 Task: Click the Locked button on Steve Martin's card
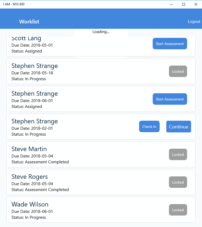[178, 154]
